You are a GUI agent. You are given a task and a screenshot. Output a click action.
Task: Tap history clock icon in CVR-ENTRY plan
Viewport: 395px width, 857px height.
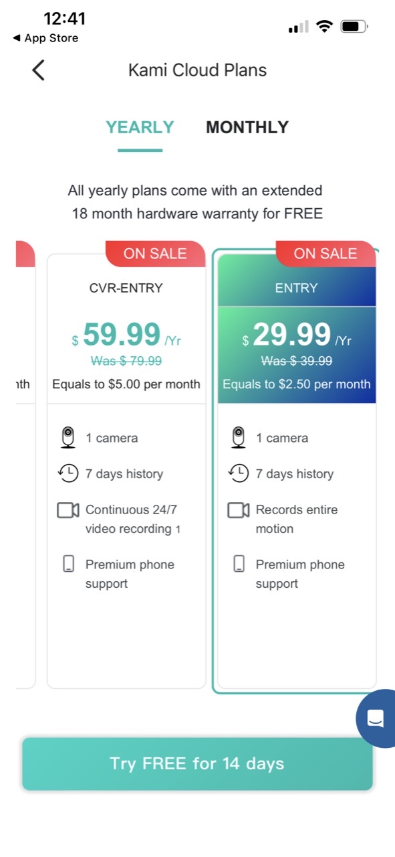pyautogui.click(x=68, y=473)
